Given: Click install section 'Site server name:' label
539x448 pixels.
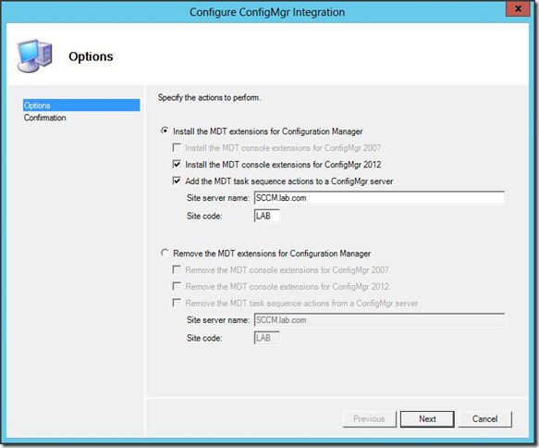Looking at the screenshot, I should click(218, 198).
